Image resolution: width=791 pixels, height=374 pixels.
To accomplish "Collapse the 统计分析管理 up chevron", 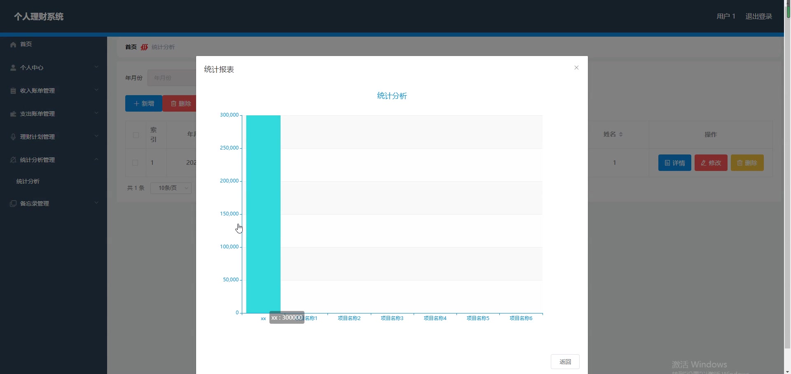I will 96,159.
